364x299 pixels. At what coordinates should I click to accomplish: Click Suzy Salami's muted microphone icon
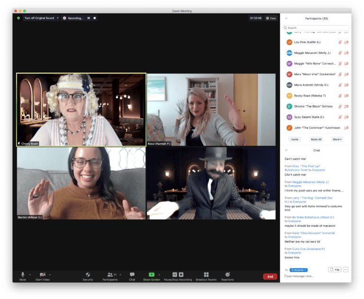pos(340,117)
